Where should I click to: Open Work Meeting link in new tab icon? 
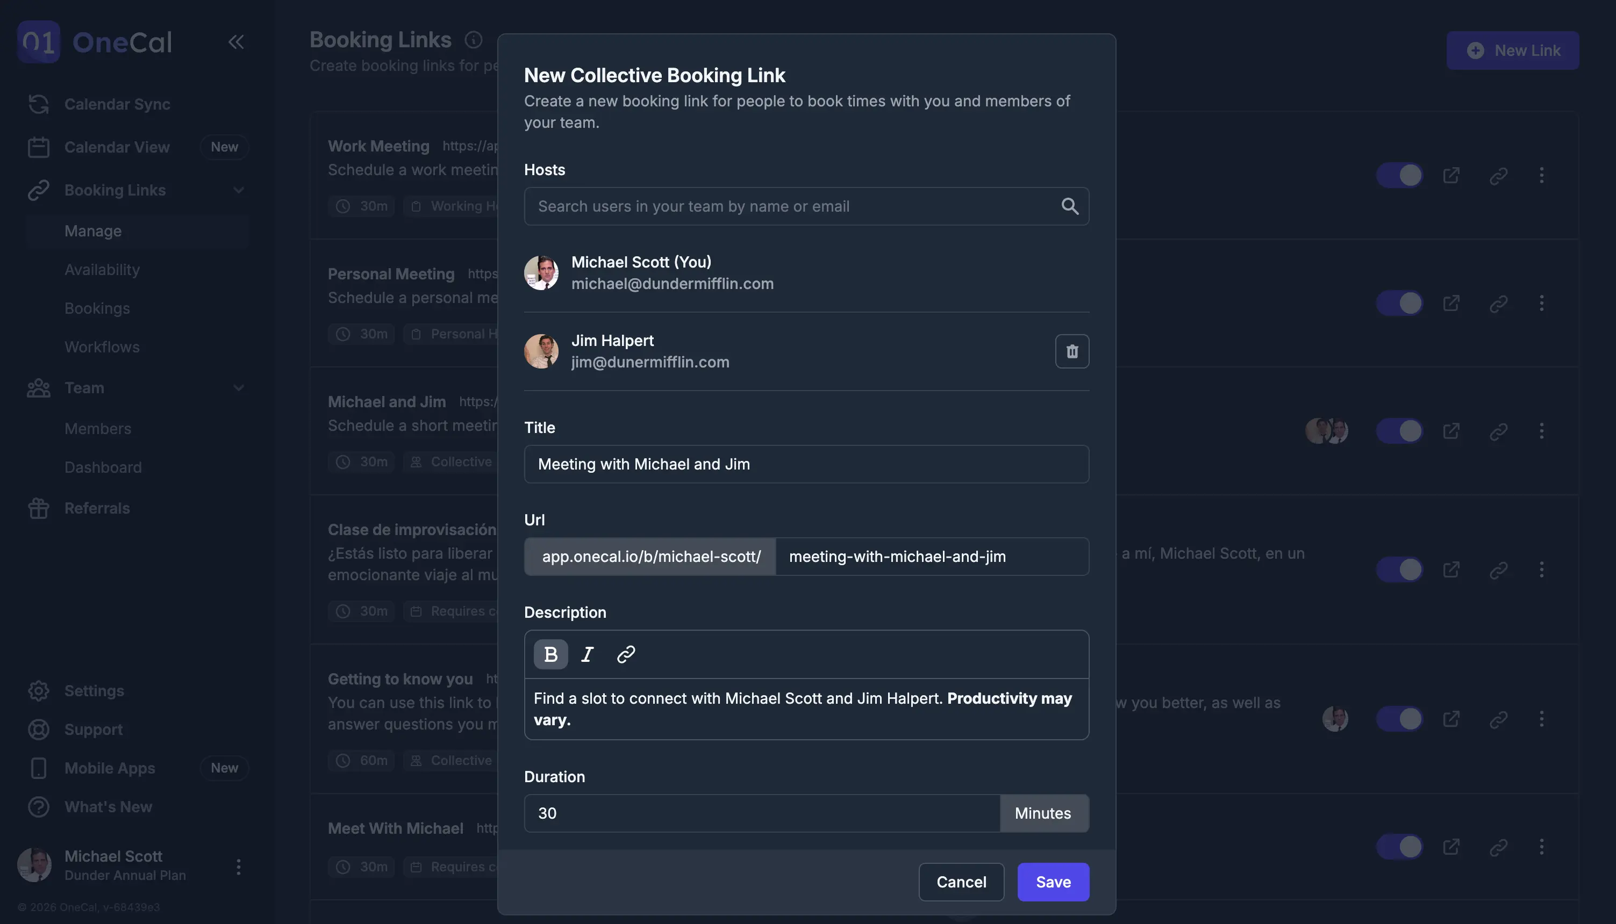(1451, 176)
